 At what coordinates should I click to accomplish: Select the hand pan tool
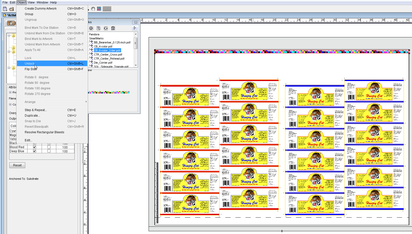pos(93,9)
